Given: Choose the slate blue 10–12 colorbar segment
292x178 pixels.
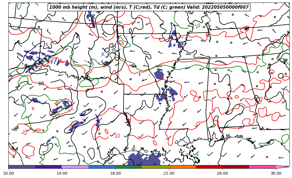Looking at the screenshot, I should pos(22,167).
